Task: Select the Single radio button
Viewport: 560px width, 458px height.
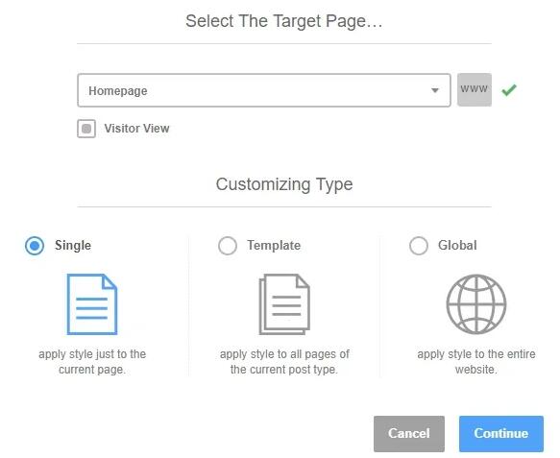Action: [35, 246]
